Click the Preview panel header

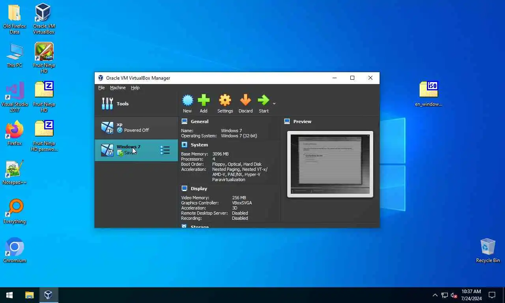point(302,122)
